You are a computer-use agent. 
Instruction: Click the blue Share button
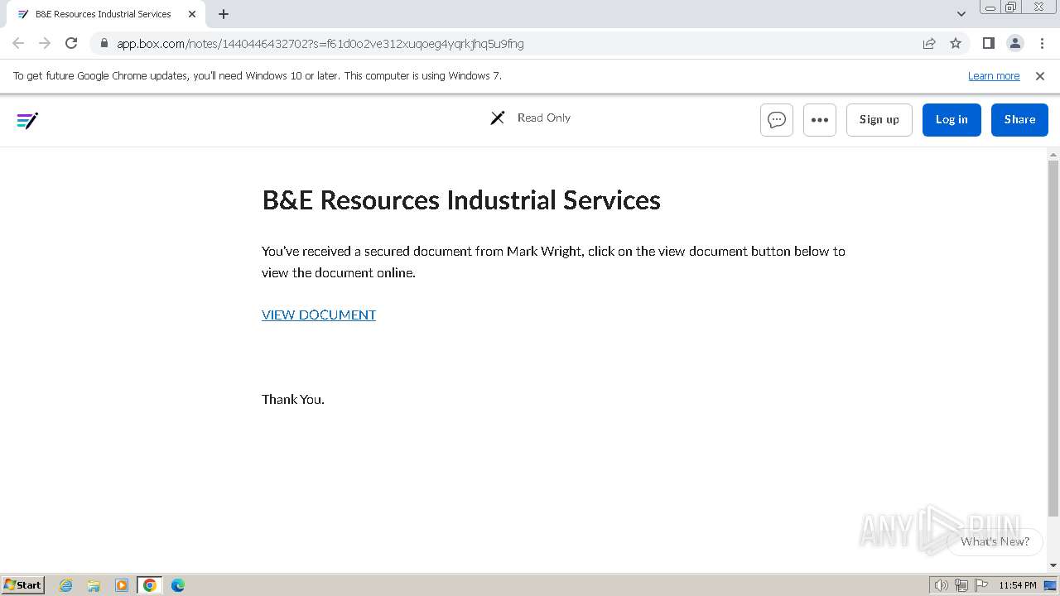tap(1019, 120)
